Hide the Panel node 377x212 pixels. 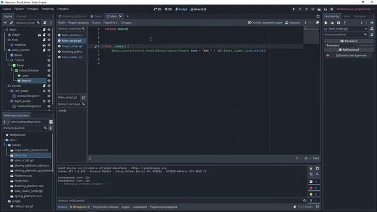[49, 65]
